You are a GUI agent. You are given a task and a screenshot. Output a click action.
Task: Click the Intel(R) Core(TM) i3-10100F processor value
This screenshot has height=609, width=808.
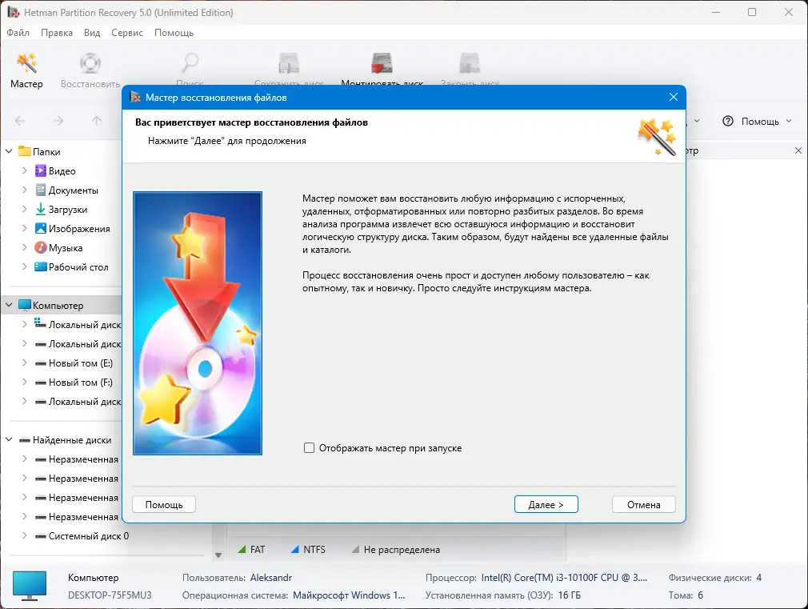564,578
